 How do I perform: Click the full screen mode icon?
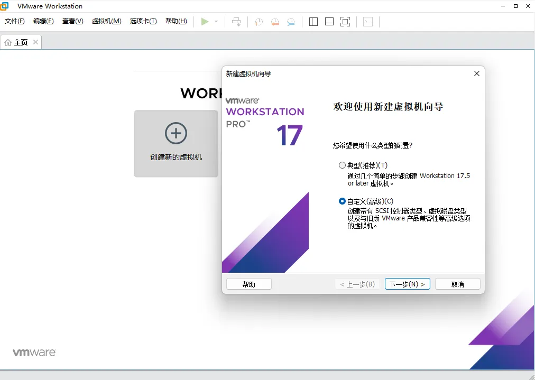point(345,22)
